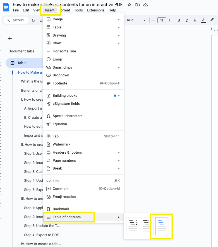This screenshot has width=218, height=247.
Task: Toggle Italic formatting
Action: click(x=187, y=20)
